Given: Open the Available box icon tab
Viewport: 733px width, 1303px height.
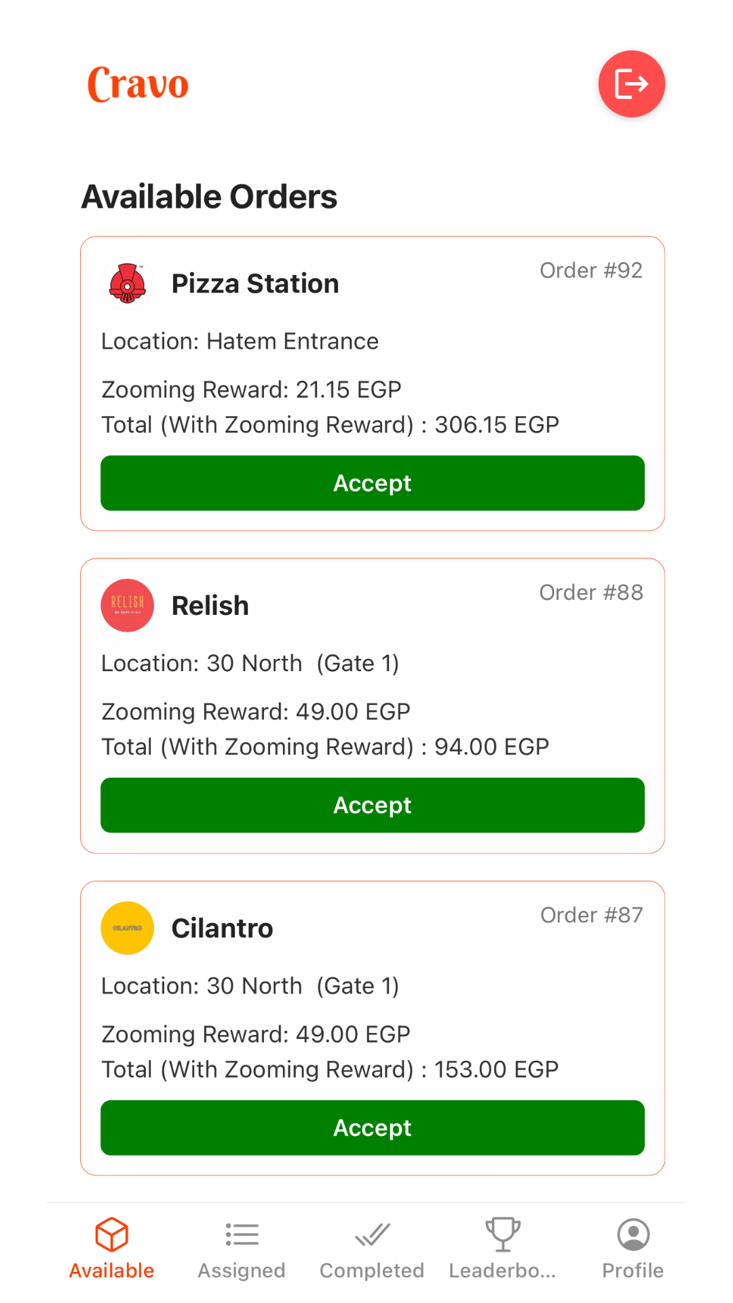Looking at the screenshot, I should coord(112,1234).
